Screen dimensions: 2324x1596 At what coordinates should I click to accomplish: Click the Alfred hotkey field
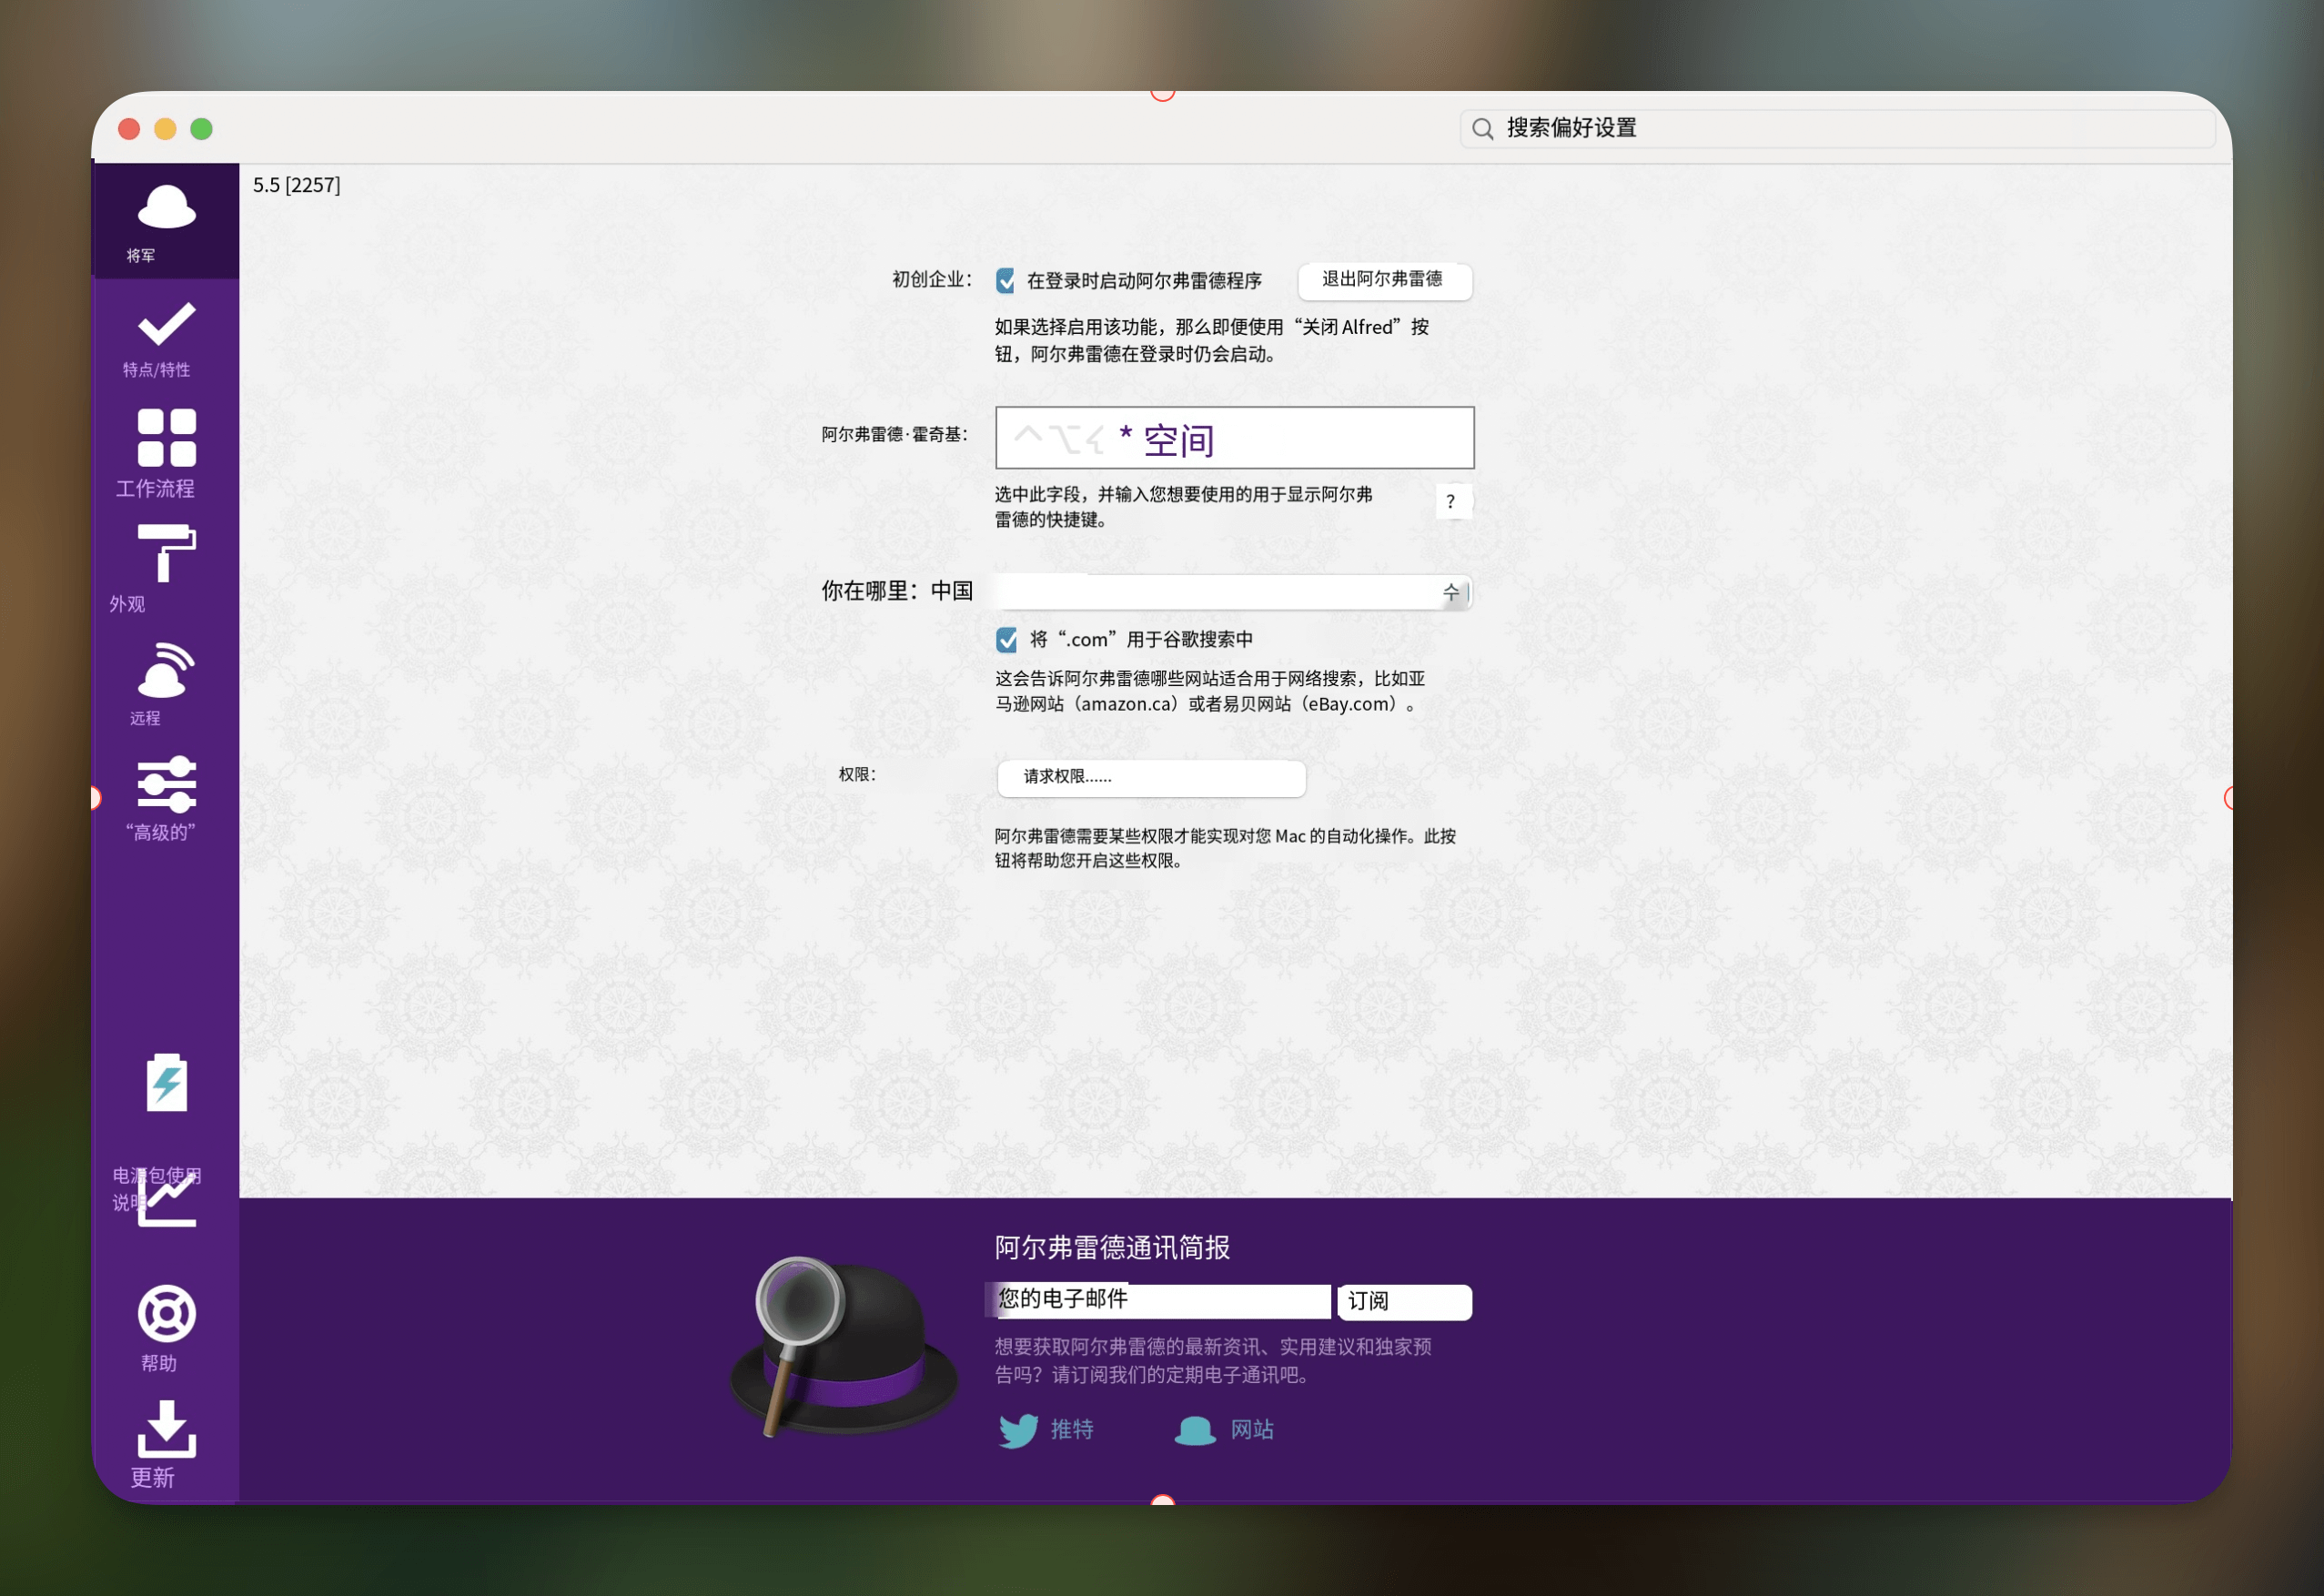pyautogui.click(x=1234, y=438)
